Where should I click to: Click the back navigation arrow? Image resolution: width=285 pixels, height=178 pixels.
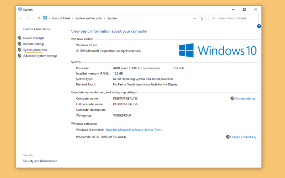[x=21, y=19]
